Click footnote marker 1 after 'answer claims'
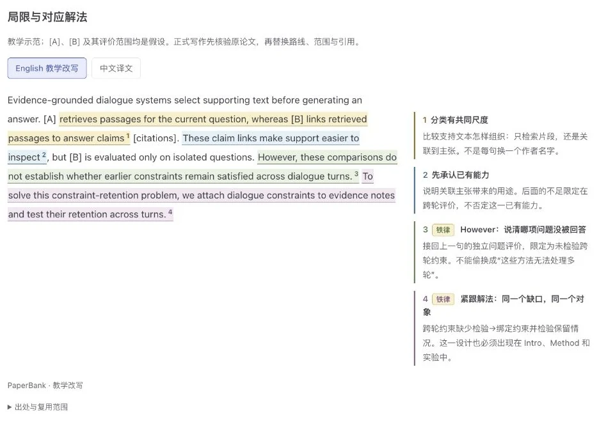This screenshot has height=422, width=599. point(128,136)
